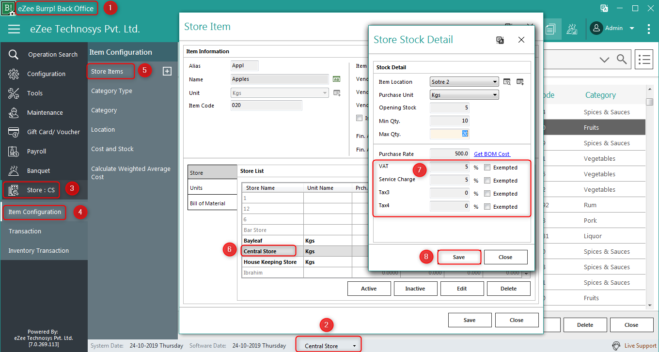Close the Store Stock Detail dialog with X
659x352 pixels.
pos(521,40)
